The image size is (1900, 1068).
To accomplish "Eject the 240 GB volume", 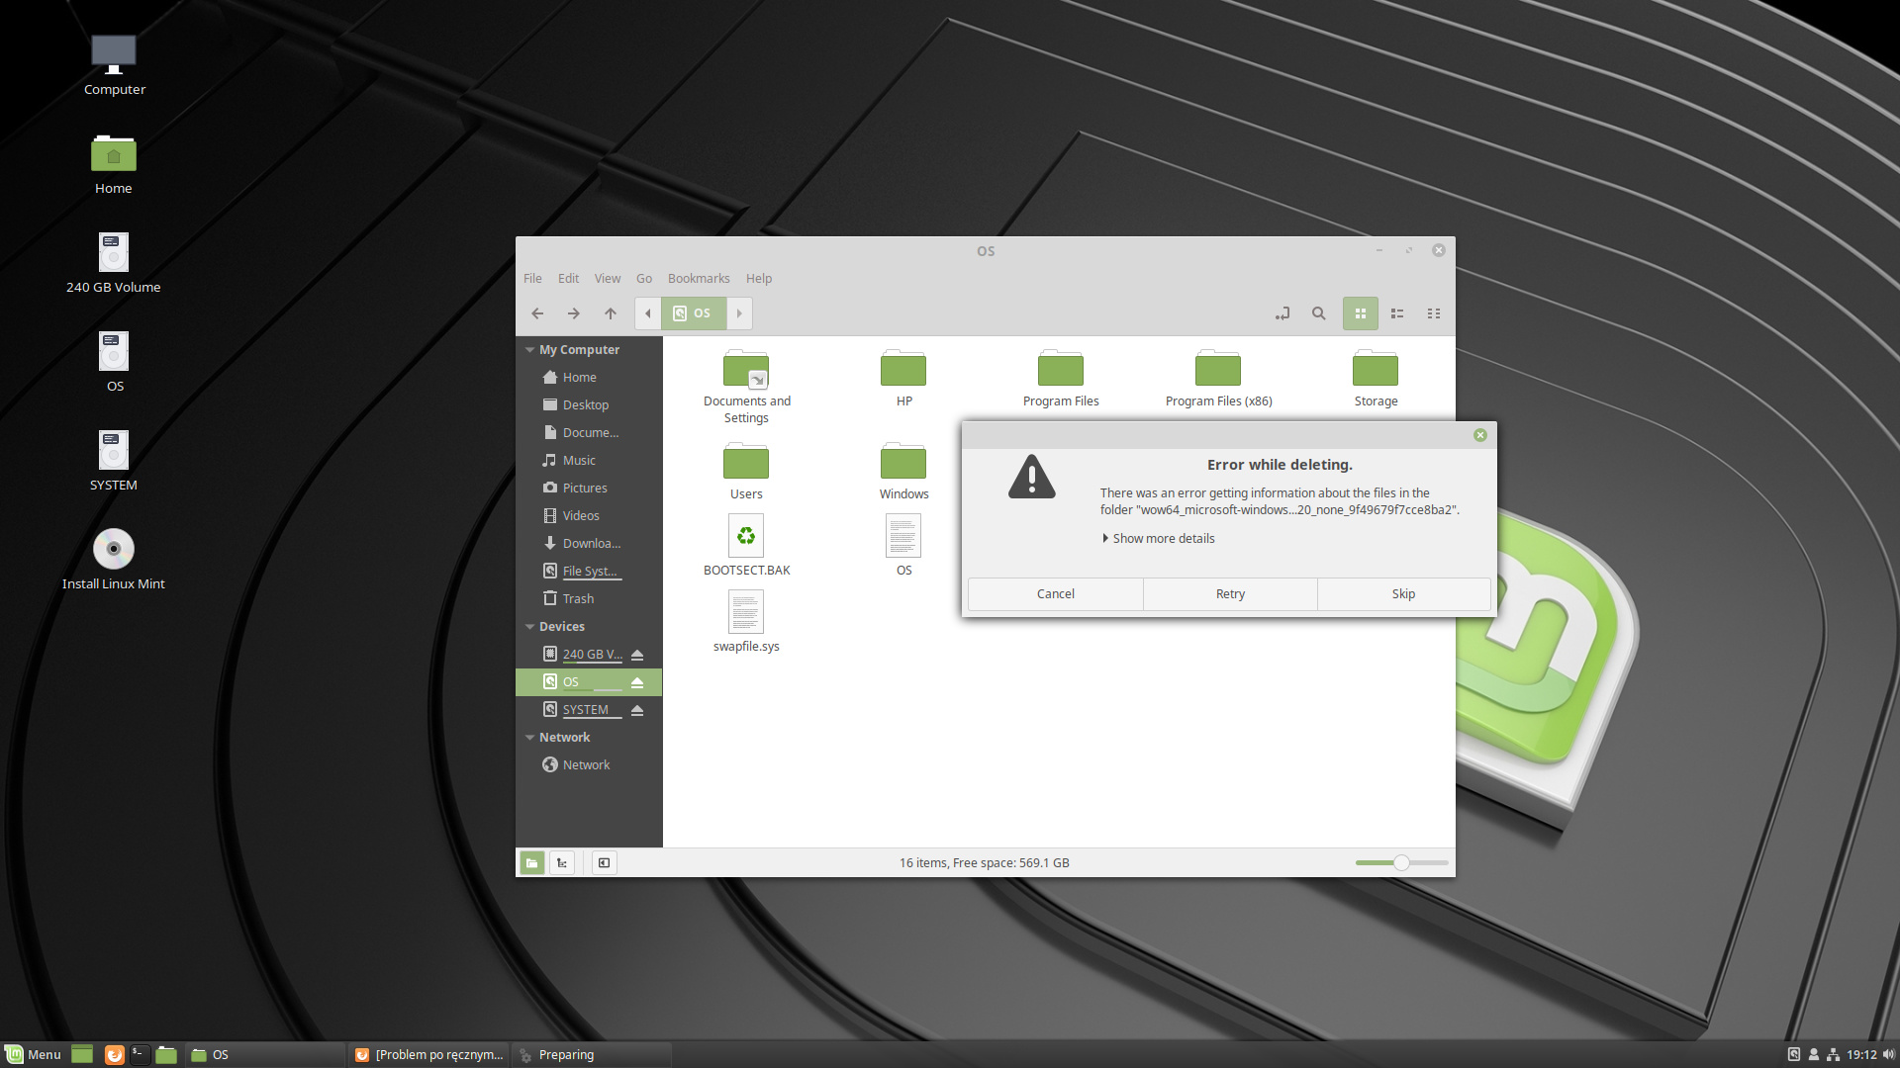I will click(x=637, y=655).
